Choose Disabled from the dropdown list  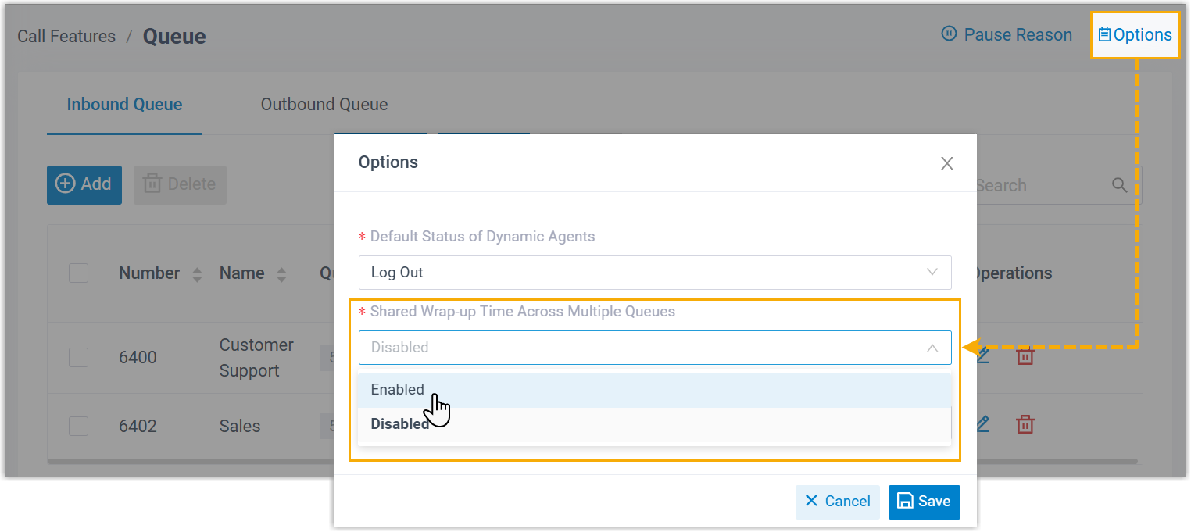(399, 424)
